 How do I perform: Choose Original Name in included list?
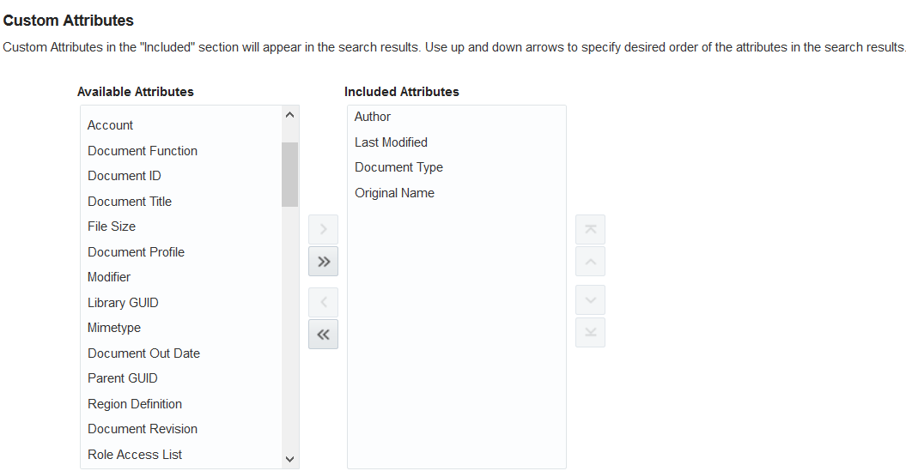tap(457, 193)
